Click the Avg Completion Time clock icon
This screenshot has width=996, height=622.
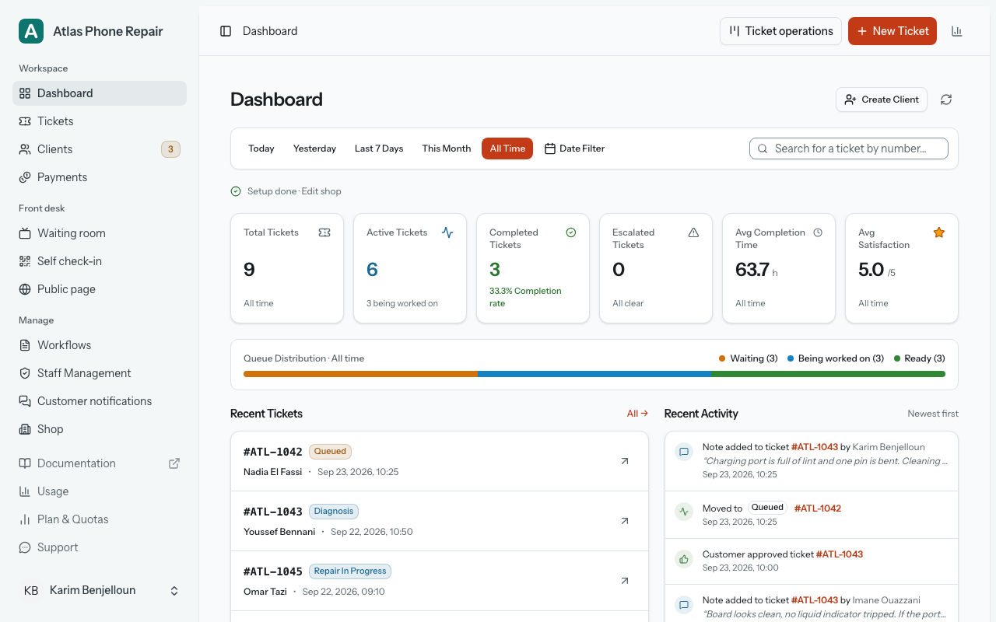(x=818, y=232)
